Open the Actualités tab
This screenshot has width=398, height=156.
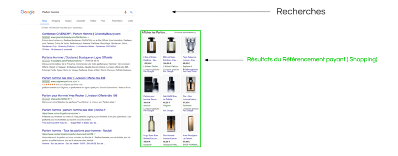(81, 21)
